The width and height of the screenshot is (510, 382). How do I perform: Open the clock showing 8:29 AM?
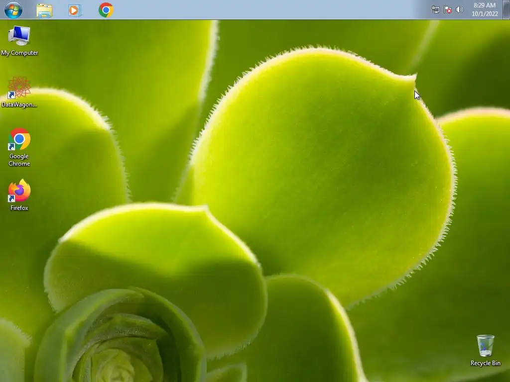(485, 5)
